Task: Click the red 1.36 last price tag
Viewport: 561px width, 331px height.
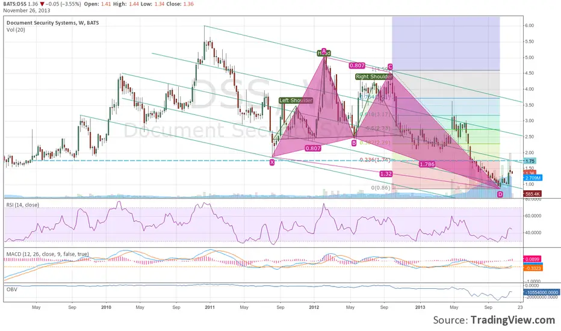Action: coord(529,173)
